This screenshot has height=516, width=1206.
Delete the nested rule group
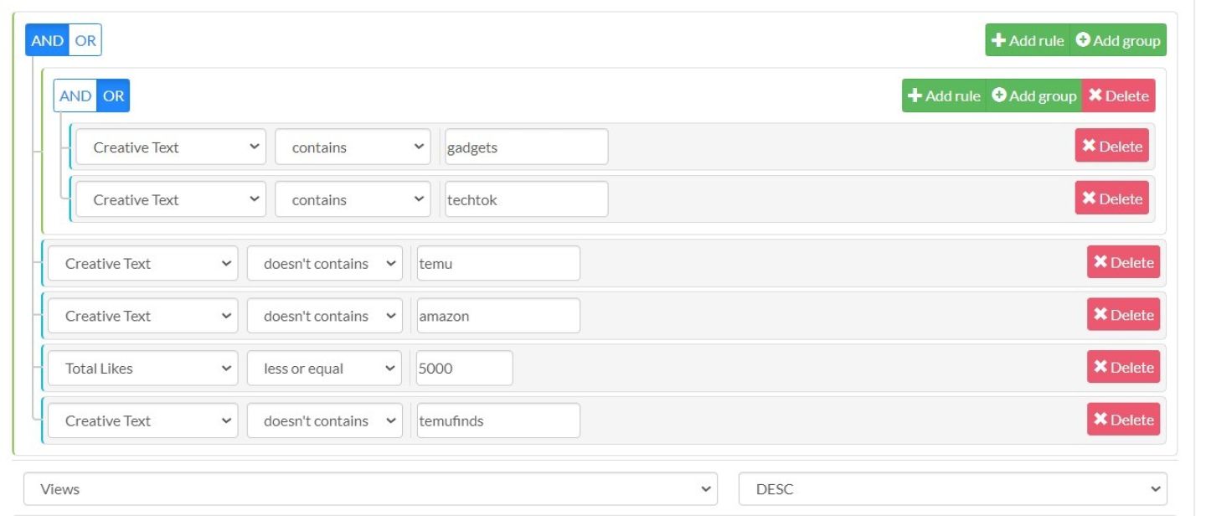tap(1118, 95)
